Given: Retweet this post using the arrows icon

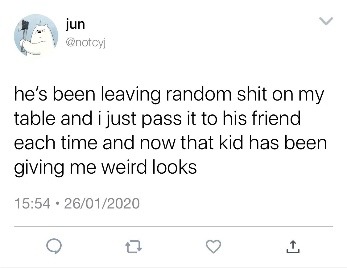Looking at the screenshot, I should point(134,247).
